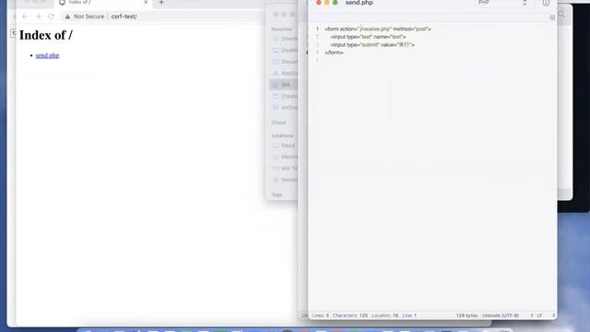Click the LF line ending indicator

click(x=539, y=315)
